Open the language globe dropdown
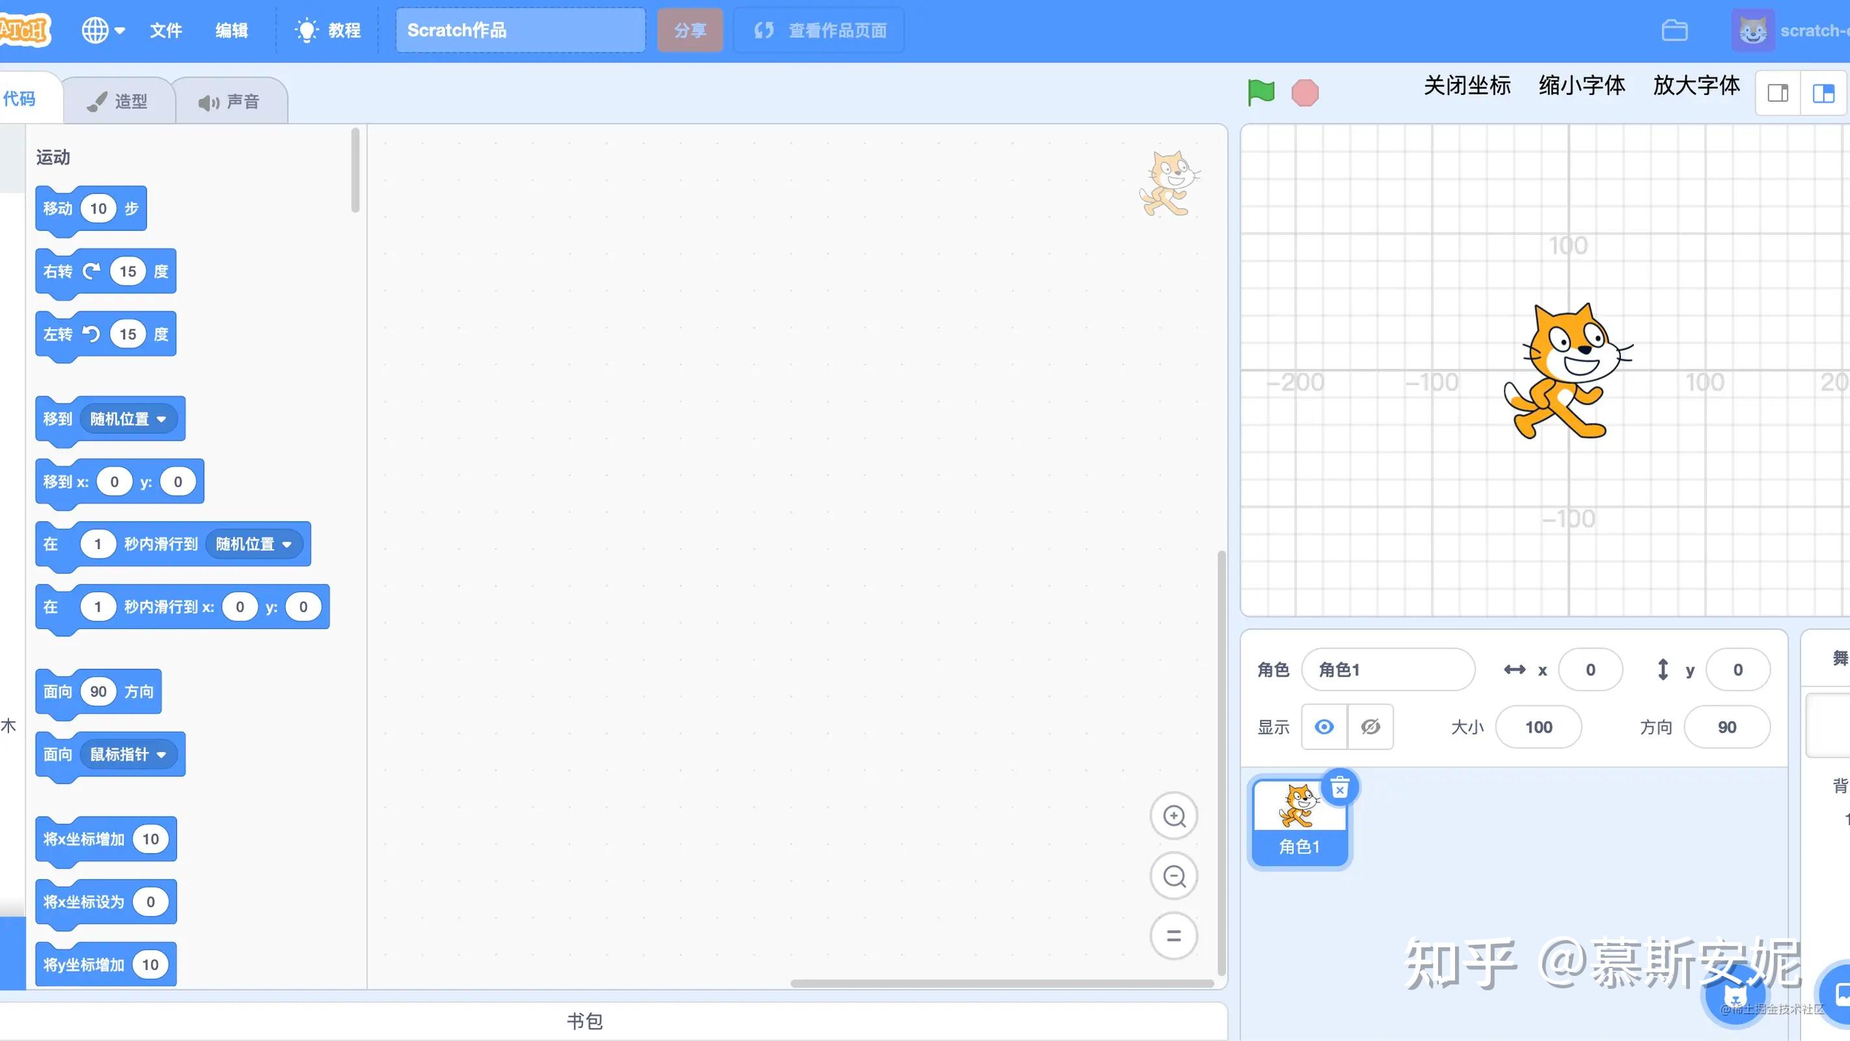 [x=103, y=30]
